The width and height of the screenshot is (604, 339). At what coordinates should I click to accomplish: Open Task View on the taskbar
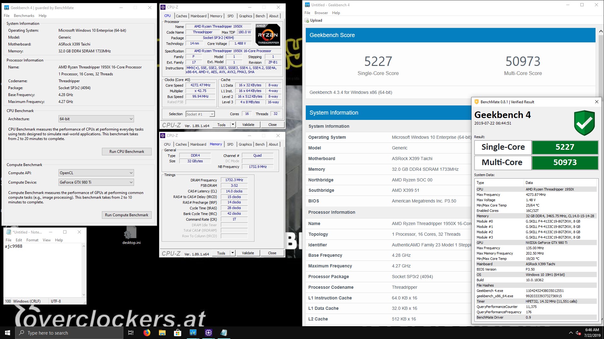coord(131,333)
